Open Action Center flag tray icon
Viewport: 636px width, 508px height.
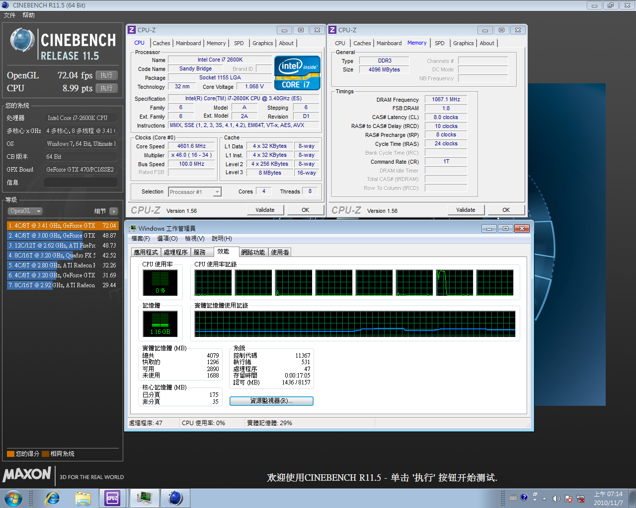pos(568,499)
